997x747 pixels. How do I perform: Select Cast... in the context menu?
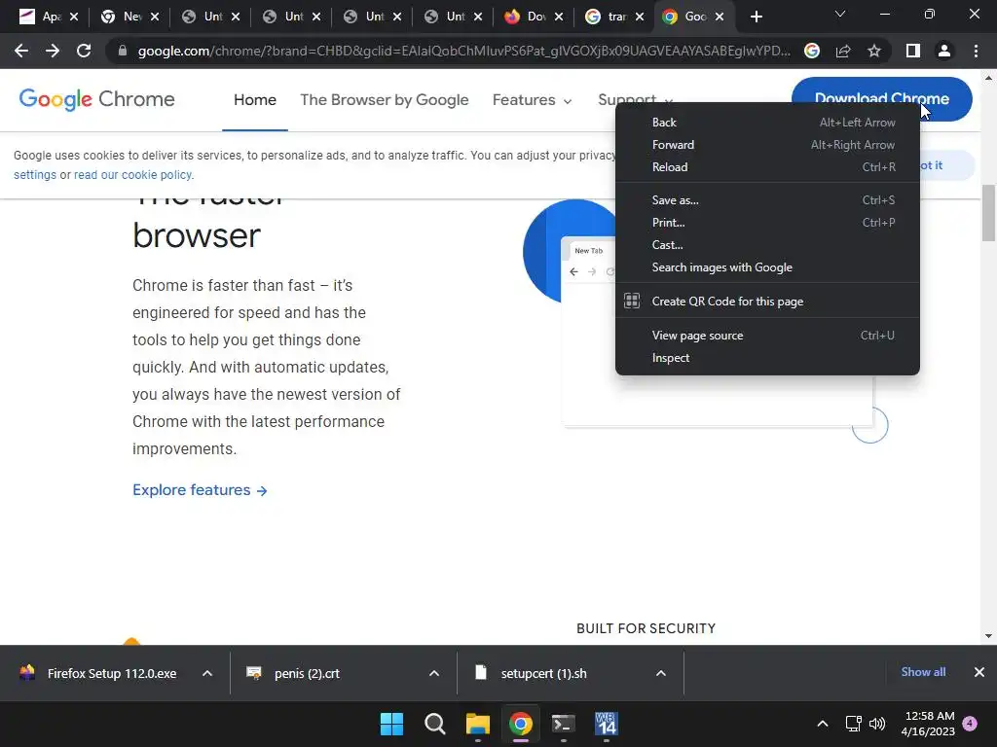pos(767,245)
